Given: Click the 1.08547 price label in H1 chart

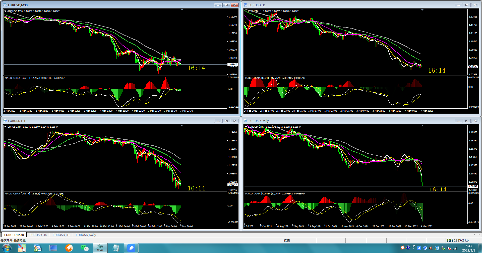Looking at the screenshot, I should click(473, 67).
